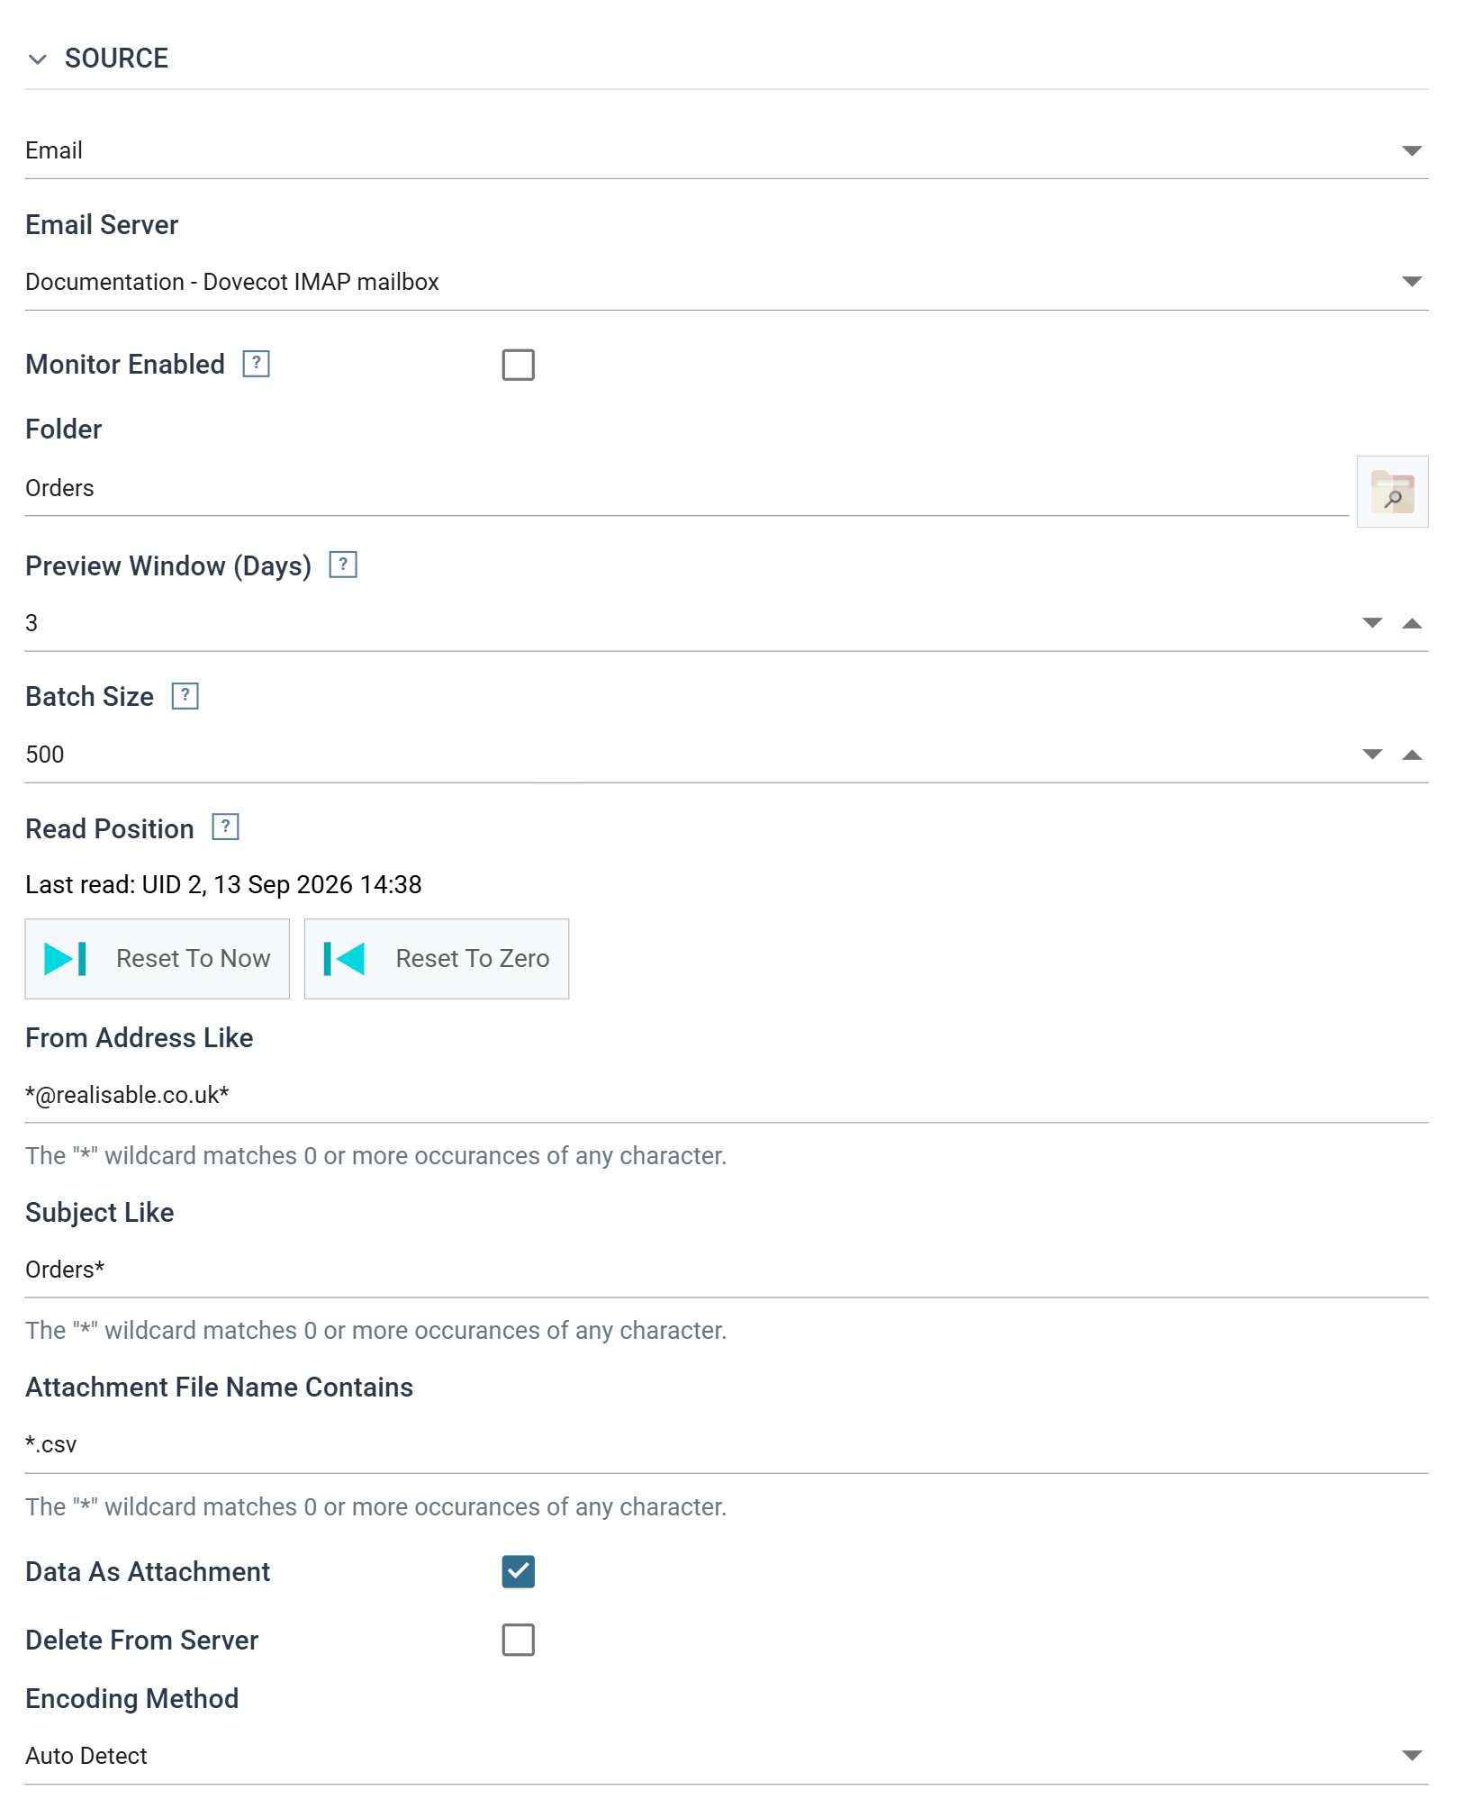Increase Preview Window days with up arrow
Image resolution: width=1464 pixels, height=1799 pixels.
tap(1412, 623)
